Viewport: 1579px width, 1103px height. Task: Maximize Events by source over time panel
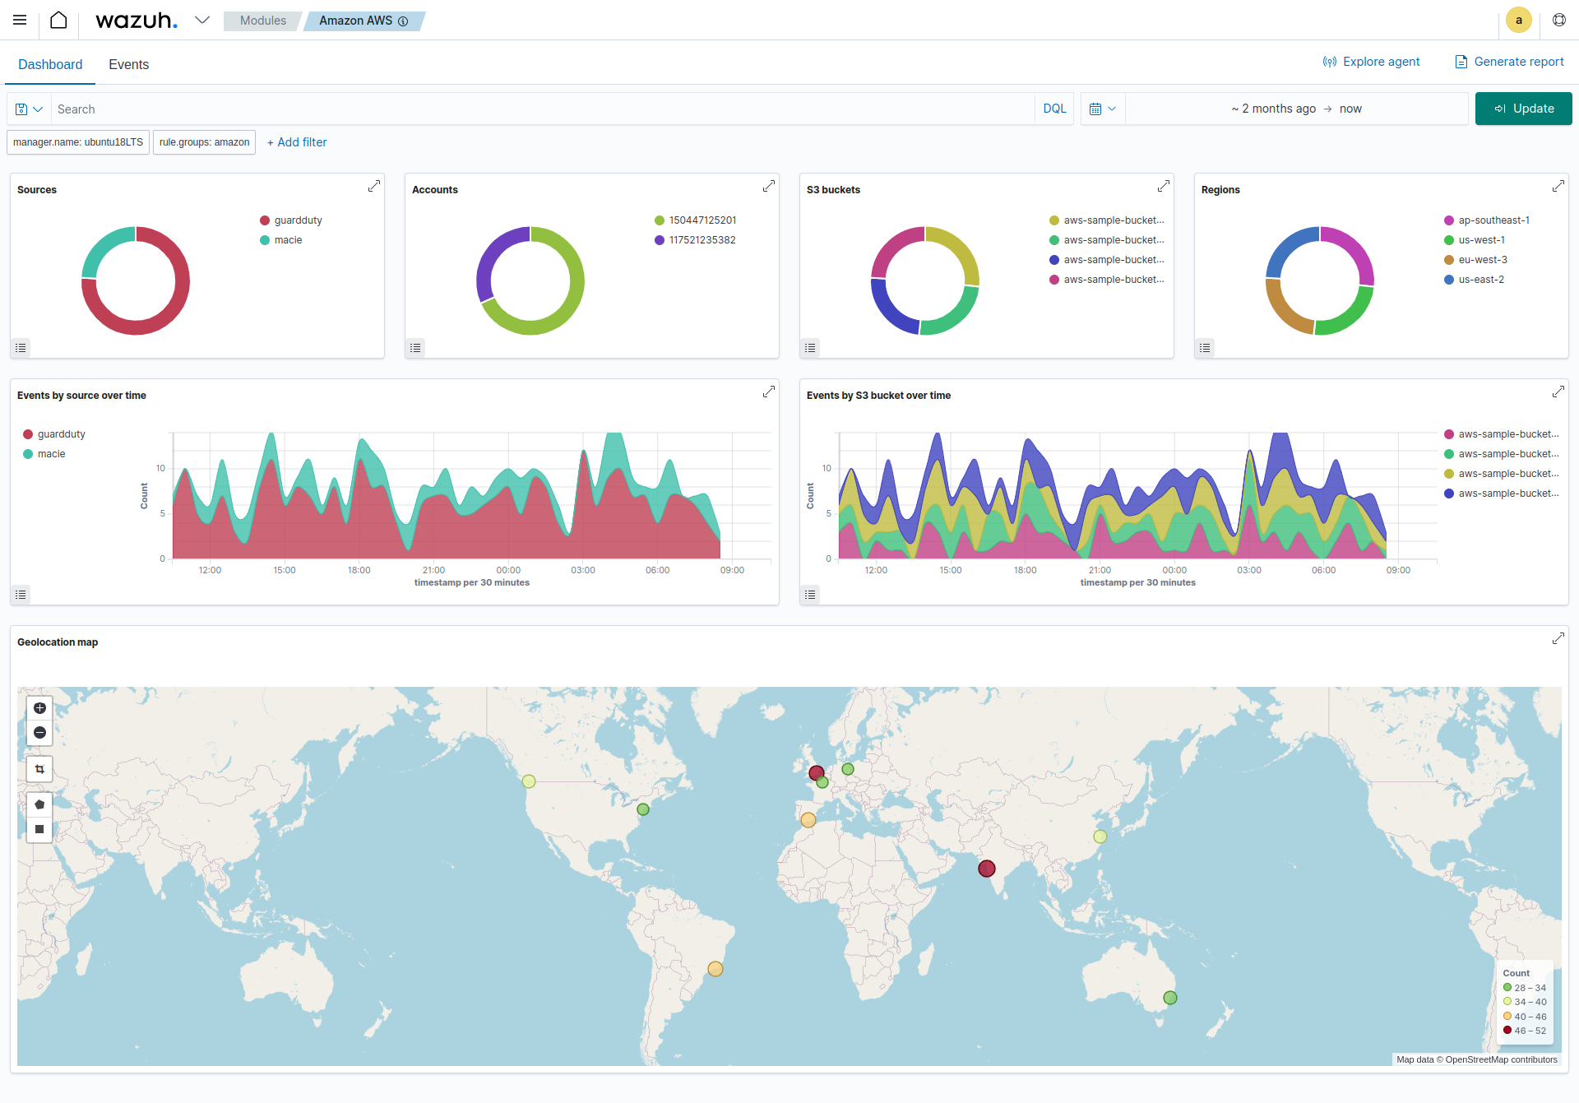point(768,392)
